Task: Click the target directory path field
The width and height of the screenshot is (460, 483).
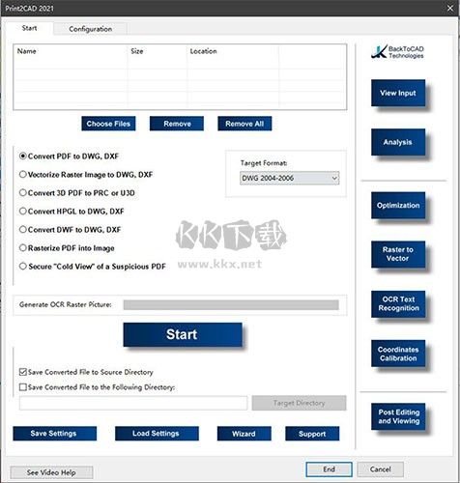Action: click(133, 403)
